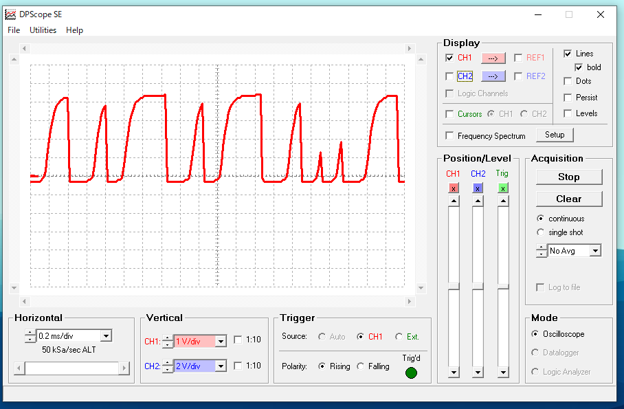624x409 pixels.
Task: Open the File menu
Action: click(x=14, y=30)
